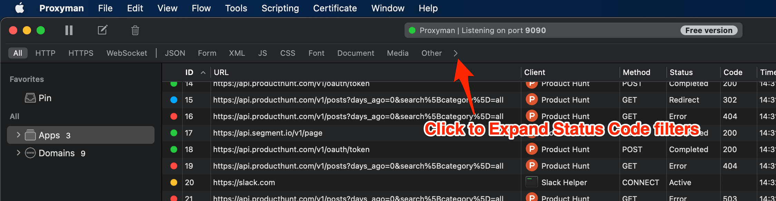Filter by Media content type
The height and width of the screenshot is (201, 776).
point(398,53)
